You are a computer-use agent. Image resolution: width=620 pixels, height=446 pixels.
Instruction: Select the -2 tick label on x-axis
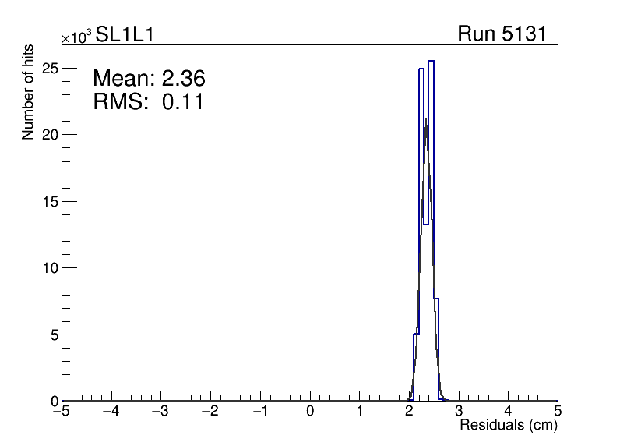pyautogui.click(x=210, y=411)
